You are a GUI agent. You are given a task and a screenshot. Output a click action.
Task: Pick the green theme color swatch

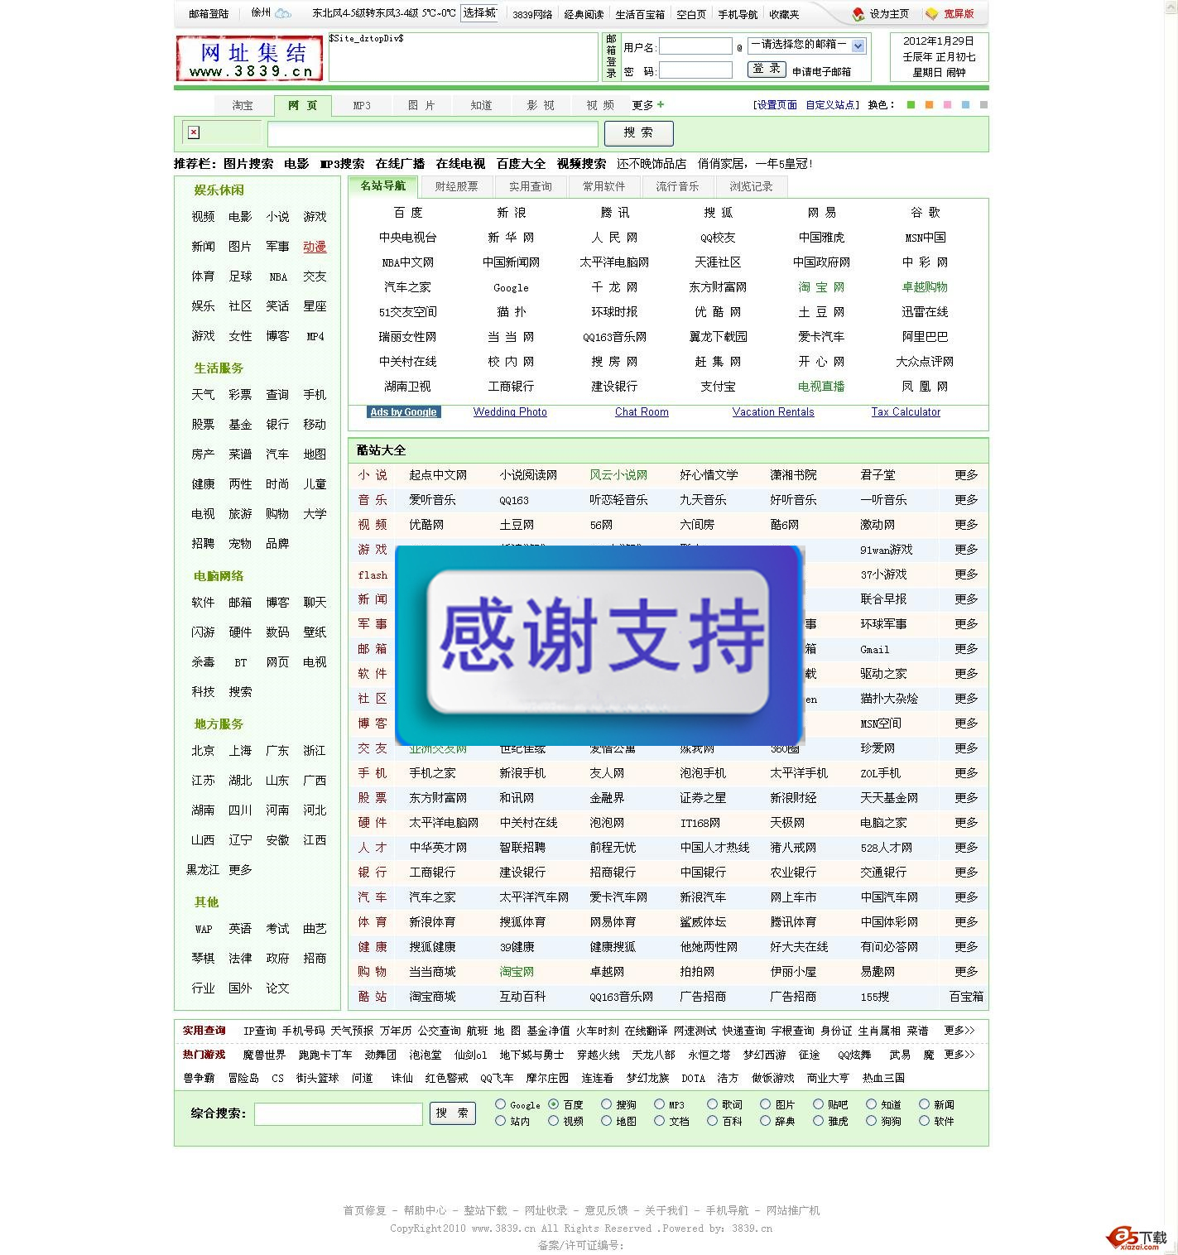point(911,105)
